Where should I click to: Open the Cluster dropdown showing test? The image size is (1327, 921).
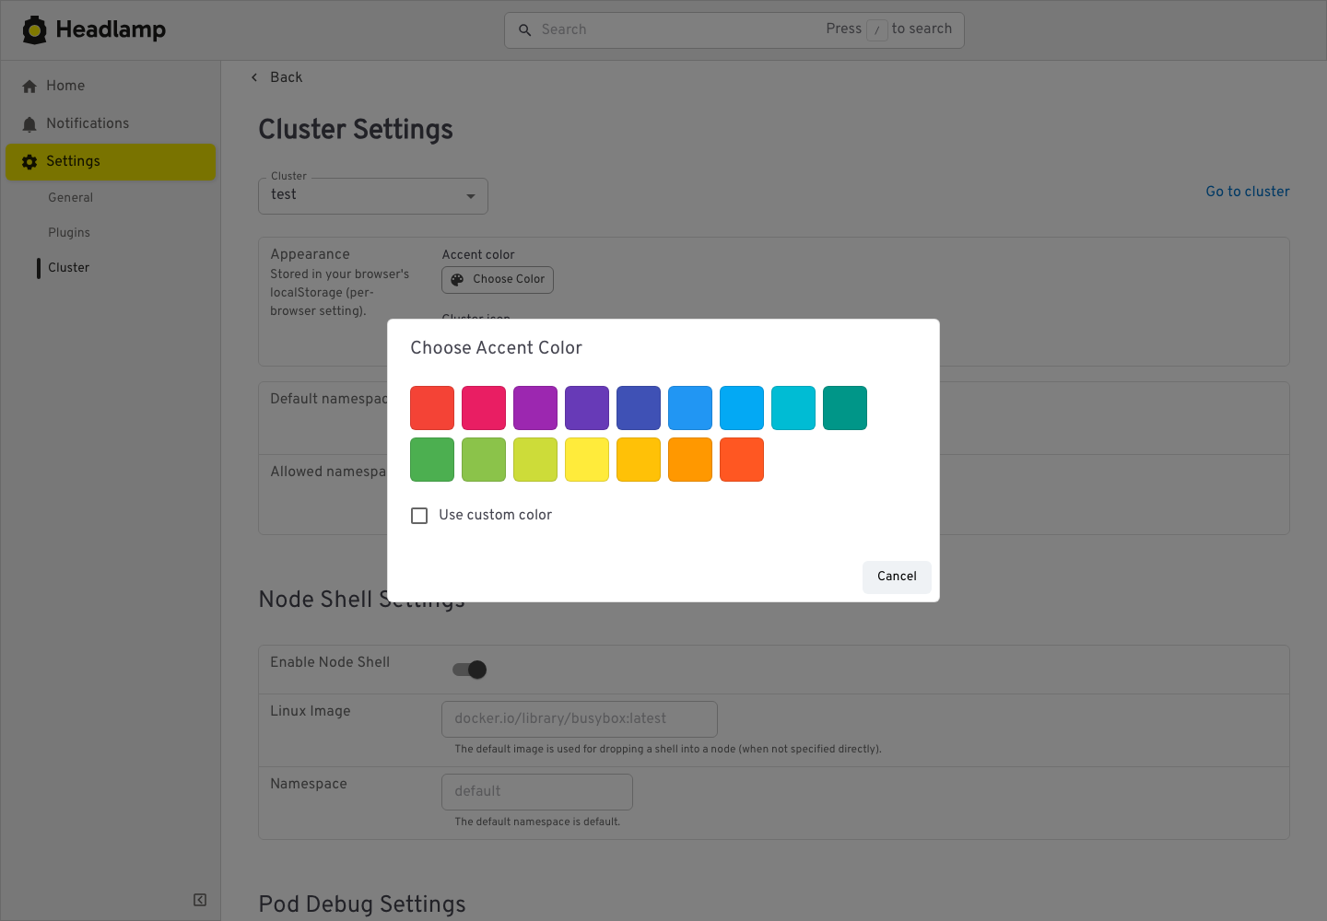point(373,195)
